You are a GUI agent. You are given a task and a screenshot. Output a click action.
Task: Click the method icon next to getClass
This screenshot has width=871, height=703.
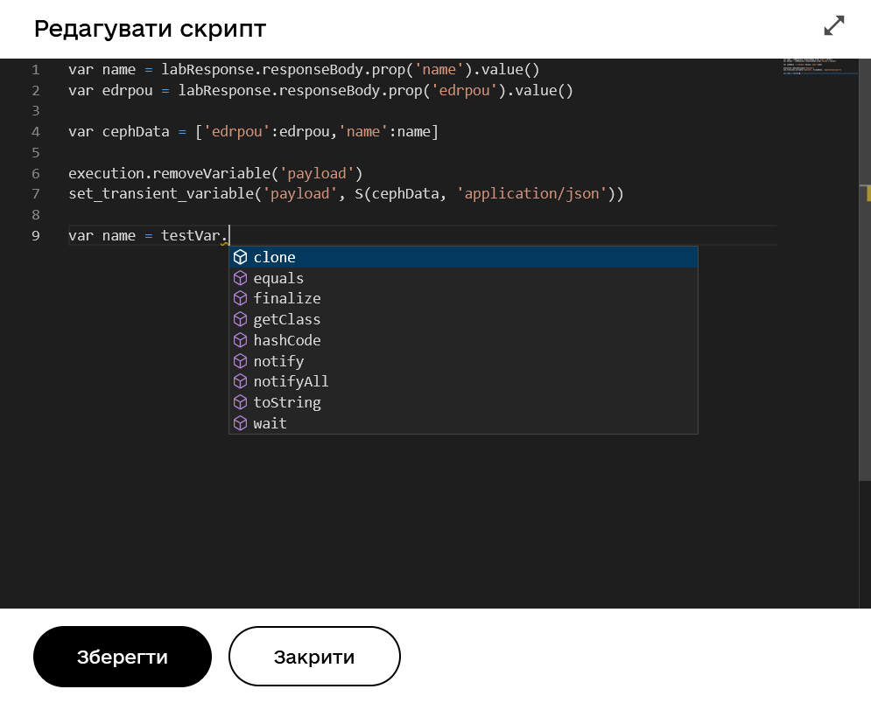coord(240,319)
